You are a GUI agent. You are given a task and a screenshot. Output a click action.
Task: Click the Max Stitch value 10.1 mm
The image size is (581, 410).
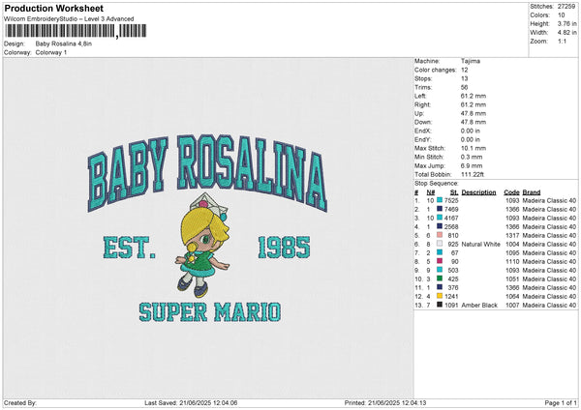coord(474,148)
